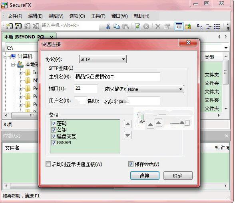
Task: Click the Up one folder icon
Action: click(x=188, y=26)
